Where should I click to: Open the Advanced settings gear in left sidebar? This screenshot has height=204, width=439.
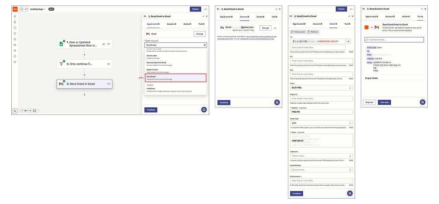[15, 51]
